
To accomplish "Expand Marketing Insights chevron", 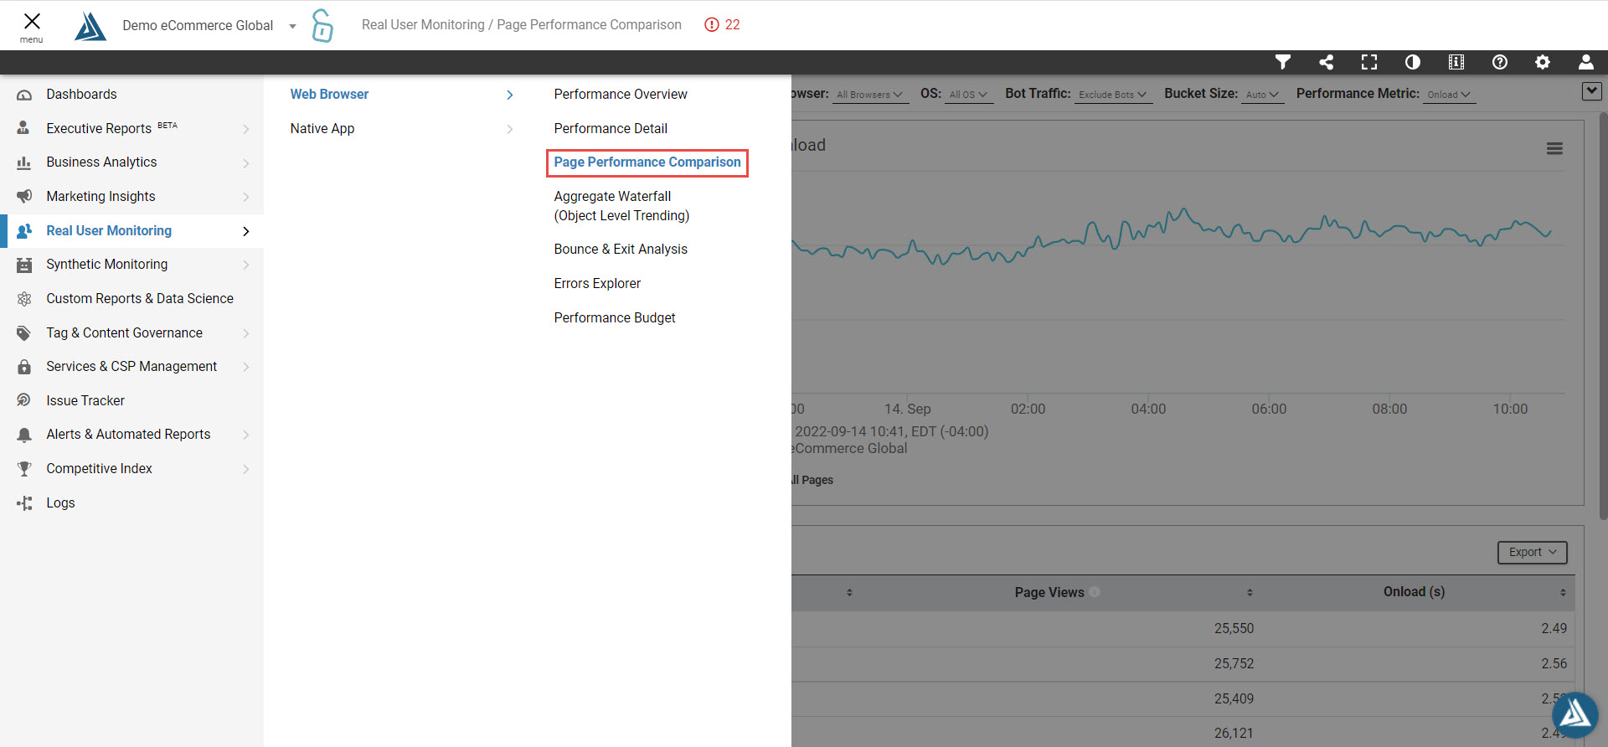I will (x=246, y=197).
